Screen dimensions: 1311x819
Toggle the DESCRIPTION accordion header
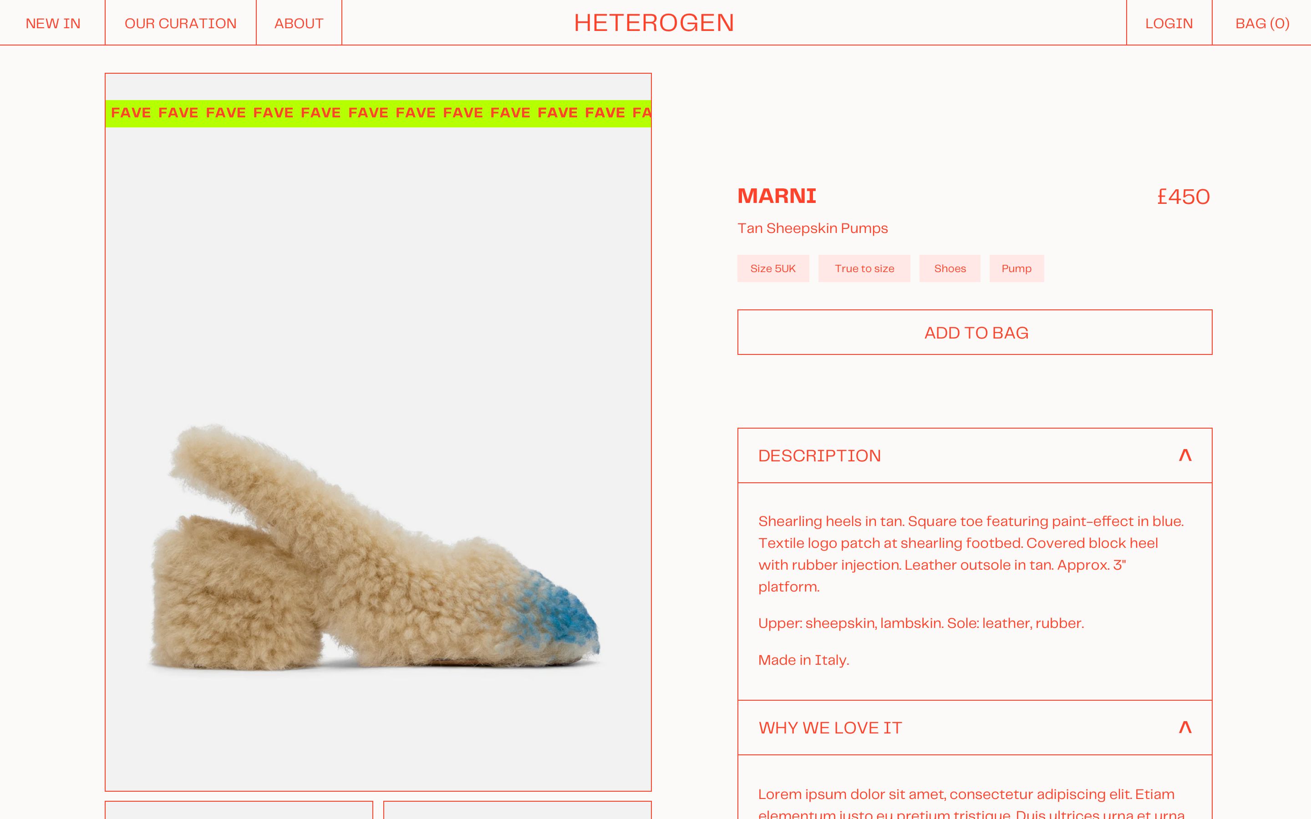point(975,455)
